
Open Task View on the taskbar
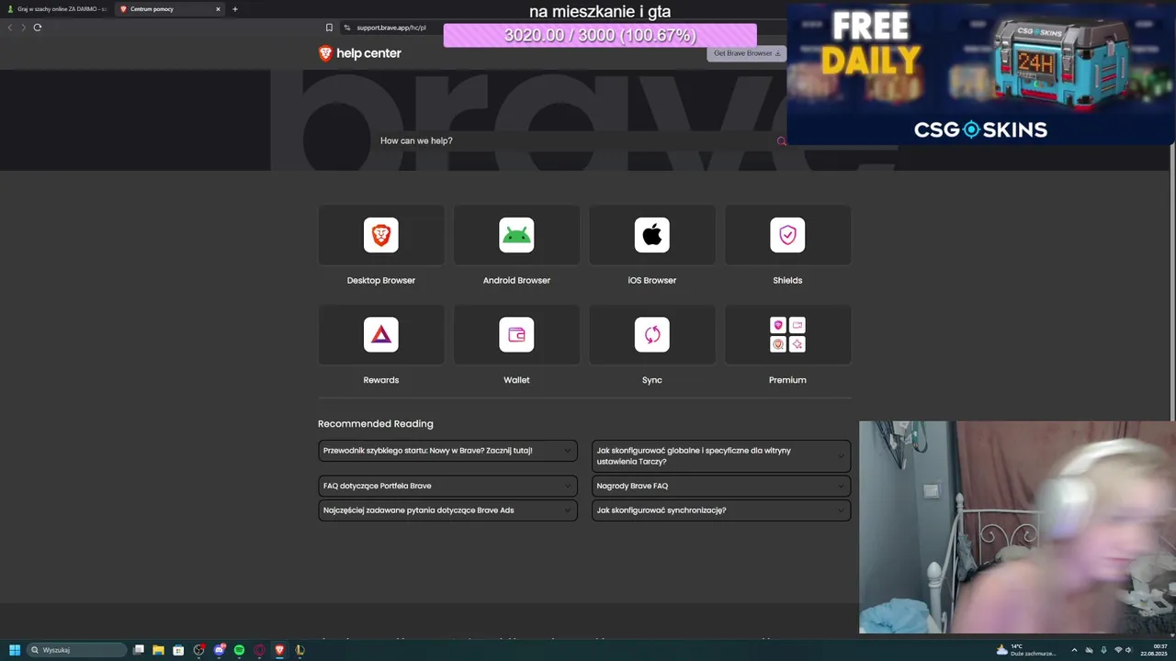(139, 650)
